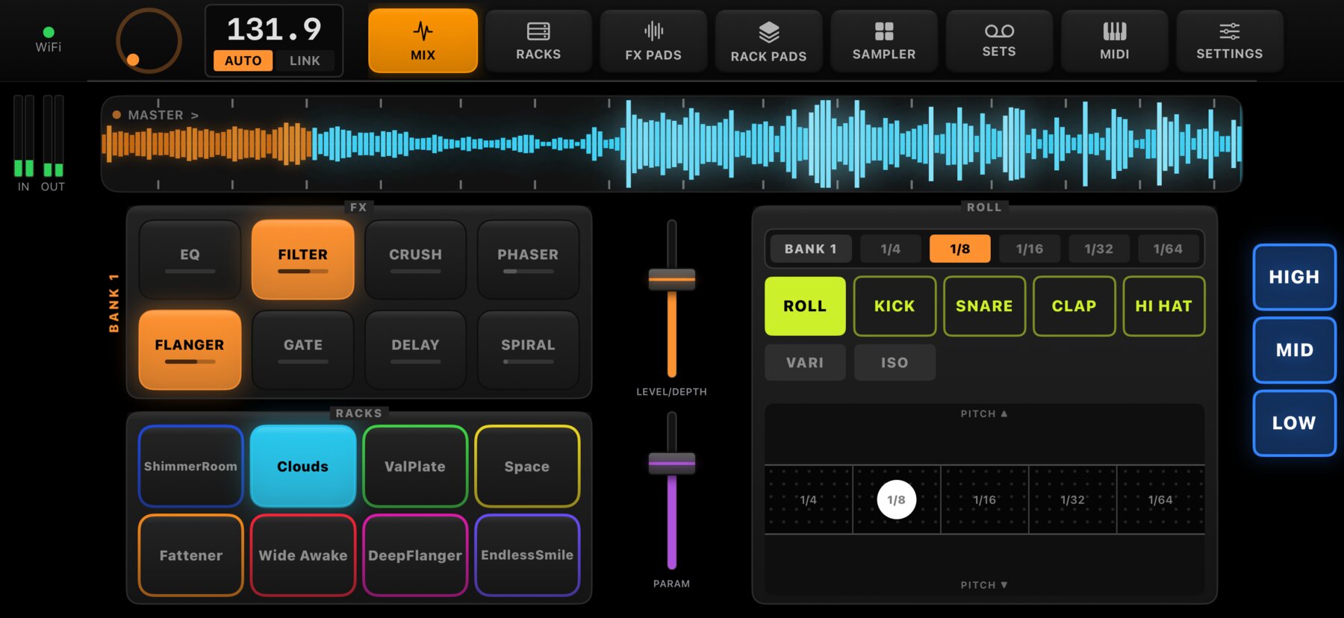The width and height of the screenshot is (1344, 618).
Task: Click the PITCH up arrow label
Action: pos(984,413)
